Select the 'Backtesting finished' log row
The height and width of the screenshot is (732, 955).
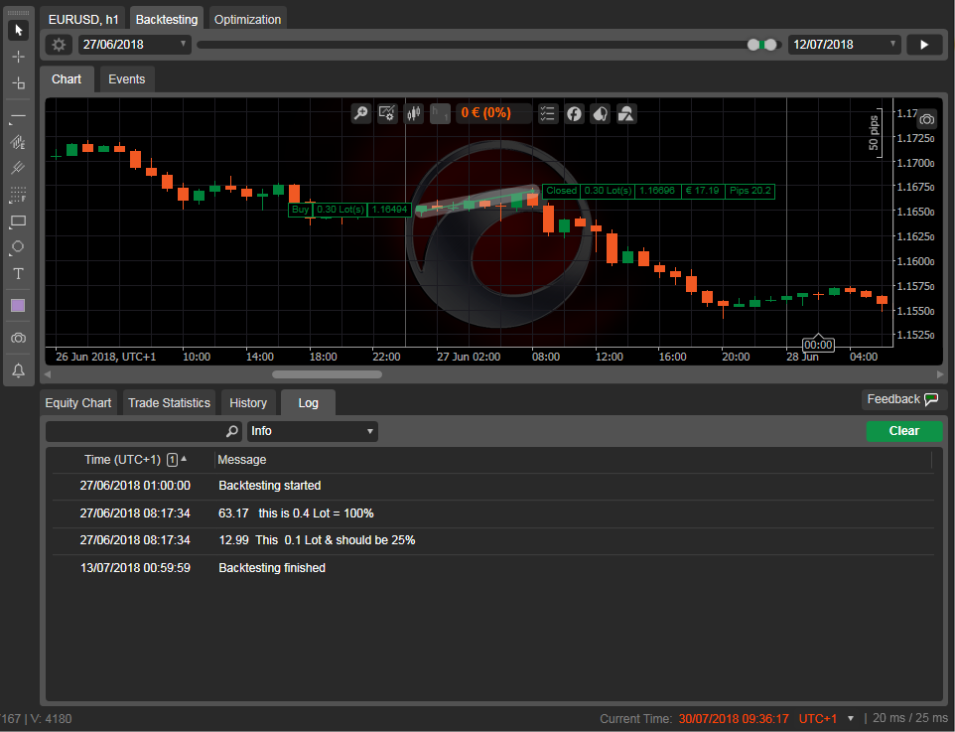(x=492, y=568)
